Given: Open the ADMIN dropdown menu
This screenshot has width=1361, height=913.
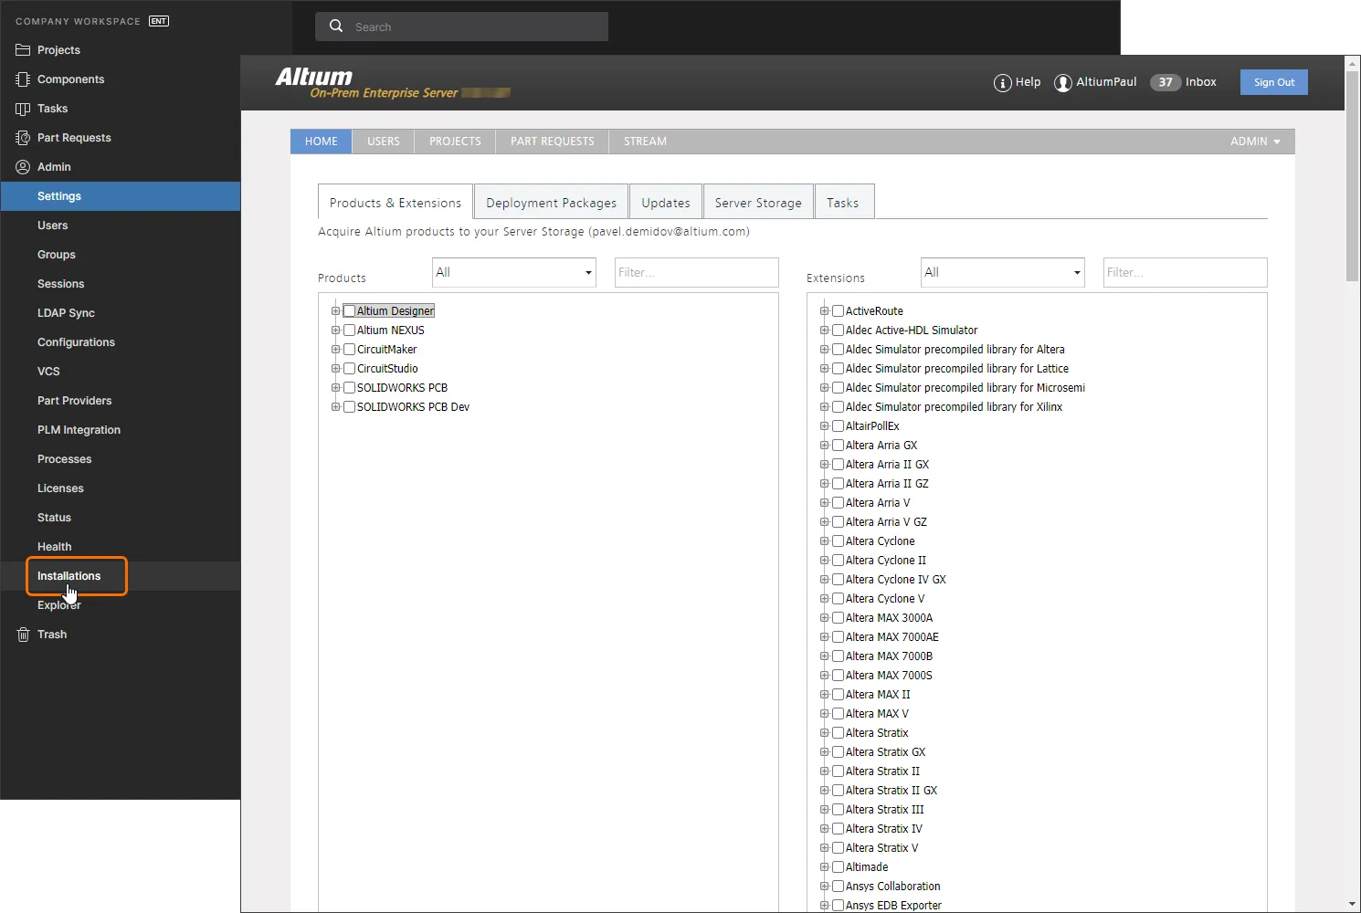Looking at the screenshot, I should coord(1255,142).
